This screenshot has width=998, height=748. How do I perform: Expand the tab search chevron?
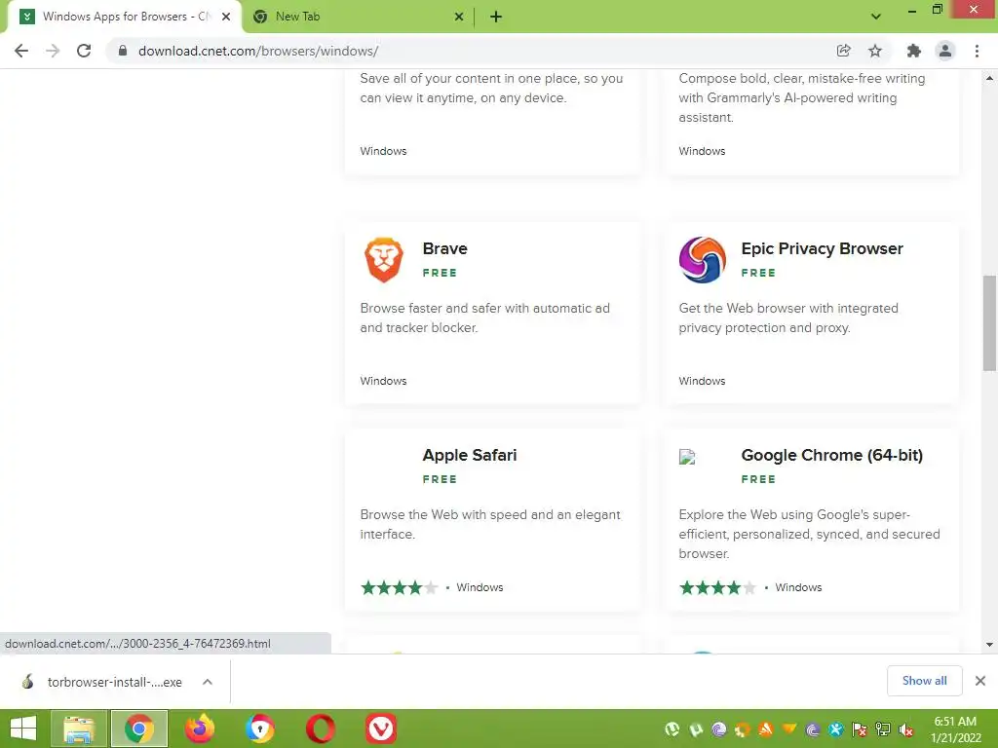click(876, 17)
